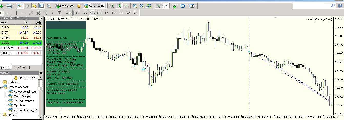Zoom in on the chart
The height and width of the screenshot is (120, 344).
(135, 6)
